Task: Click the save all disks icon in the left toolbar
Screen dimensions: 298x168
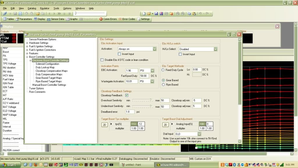Action: click(x=20, y=13)
